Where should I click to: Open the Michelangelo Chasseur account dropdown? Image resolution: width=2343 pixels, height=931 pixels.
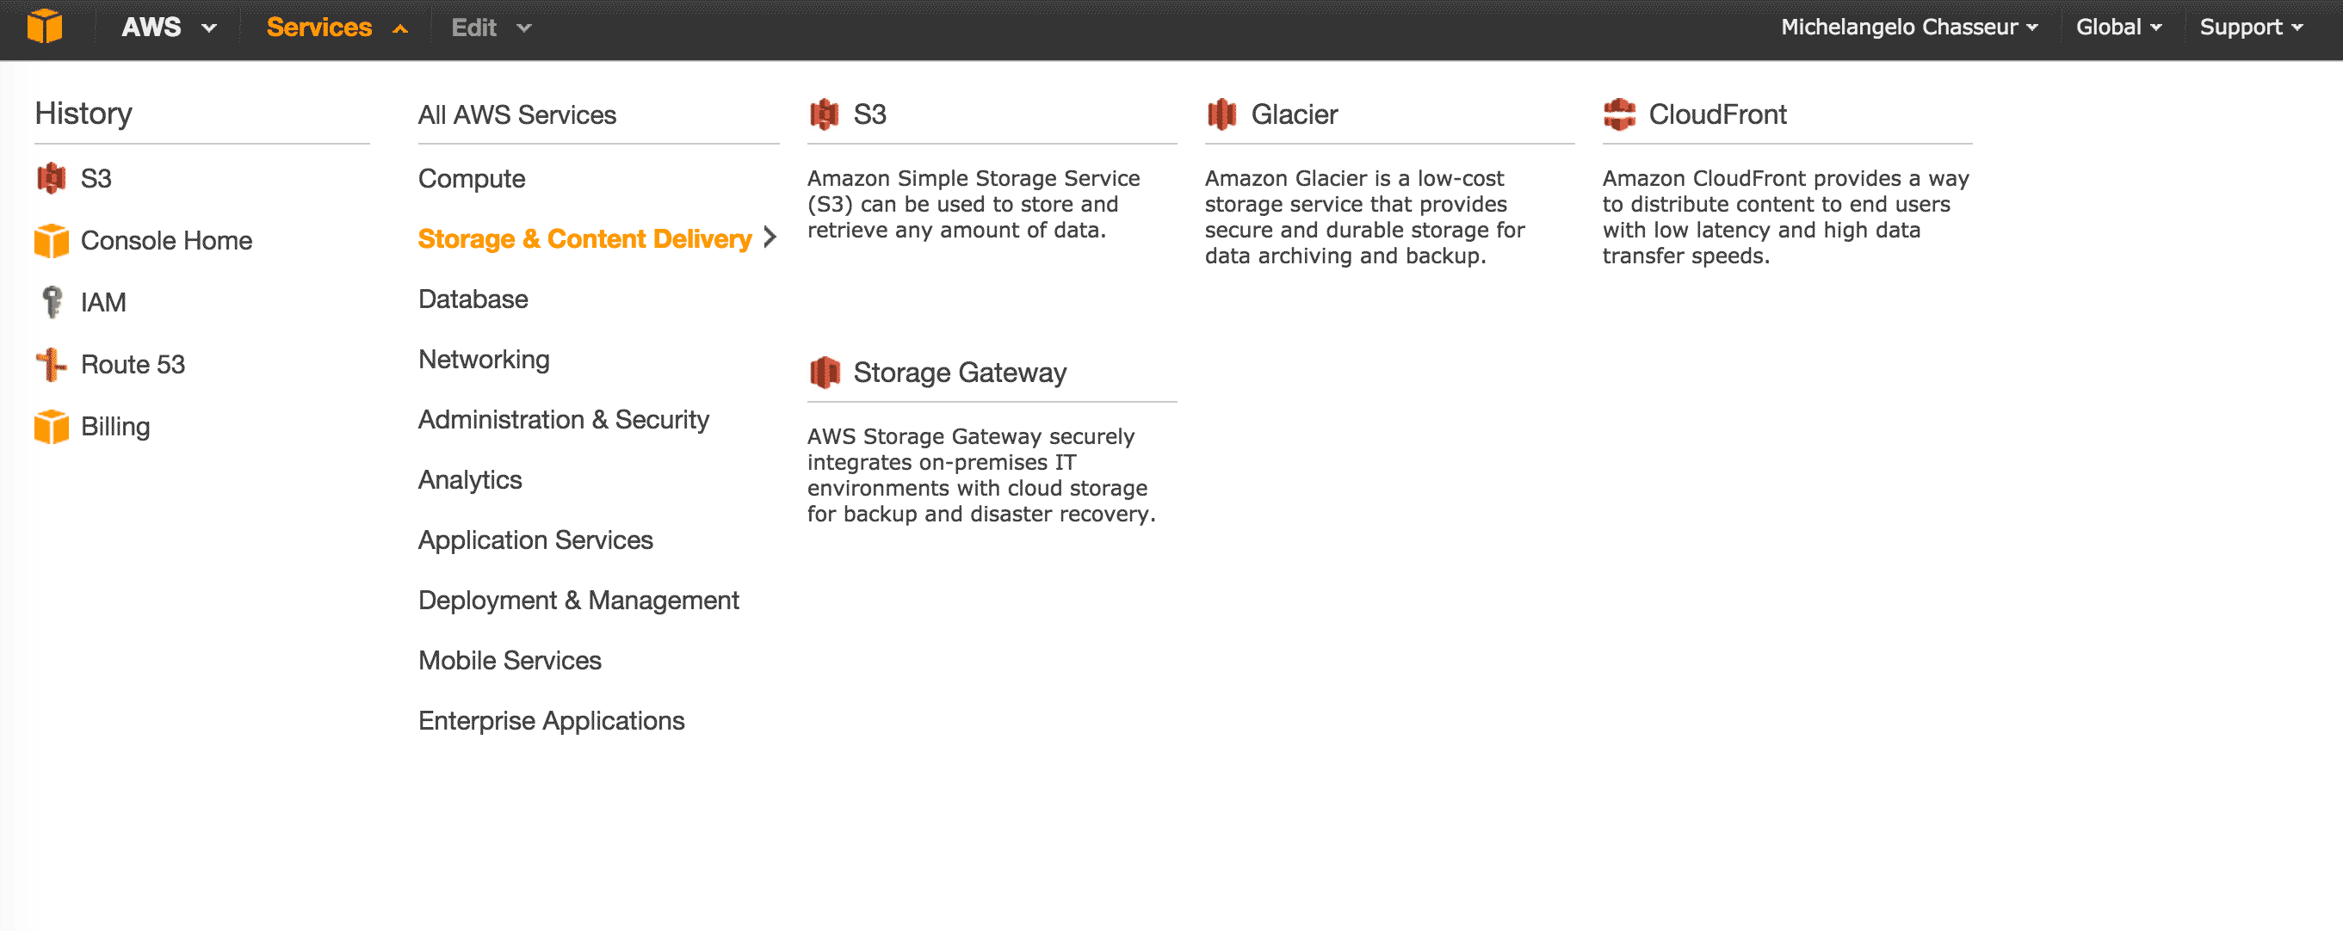point(1908,28)
